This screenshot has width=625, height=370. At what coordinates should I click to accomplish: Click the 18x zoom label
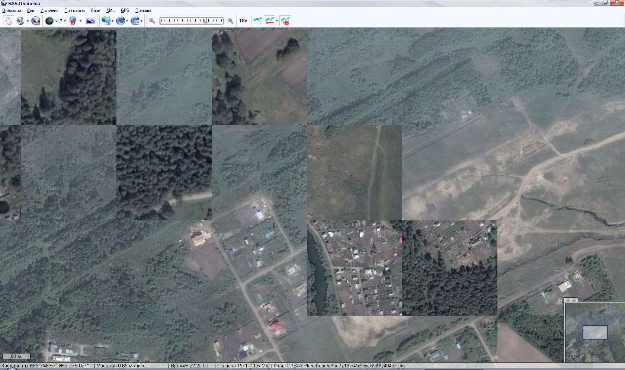(x=243, y=21)
